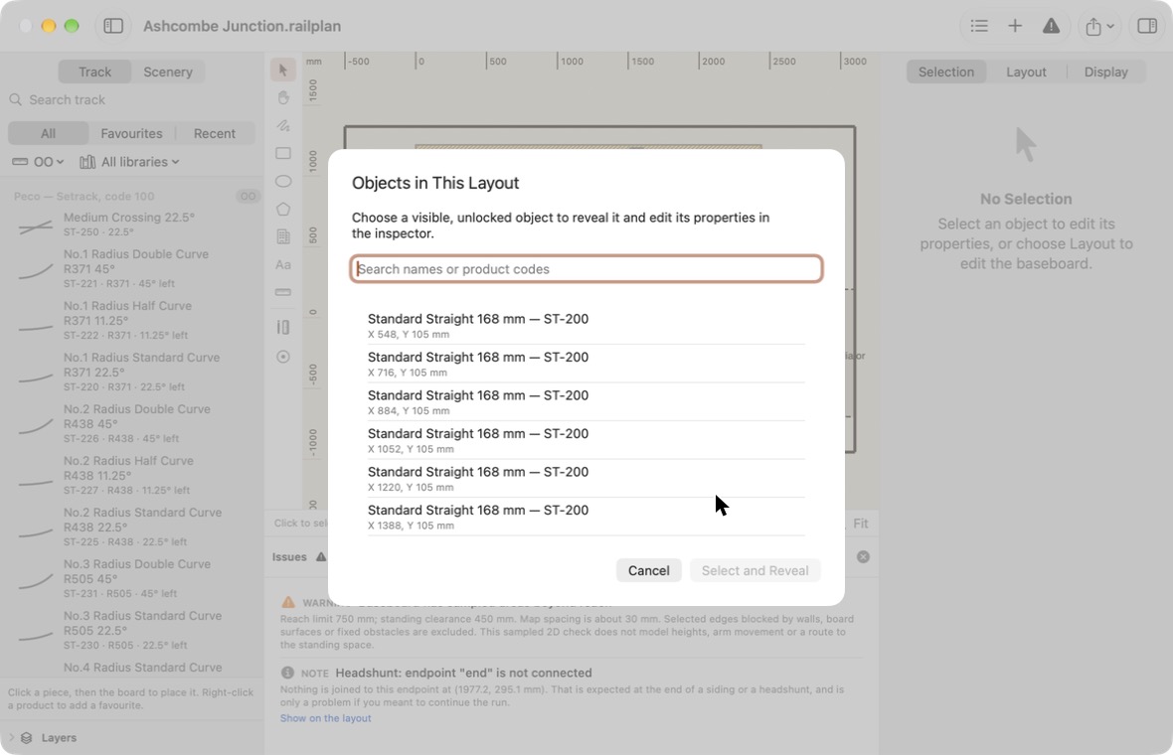Show Recent track filter

[215, 133]
